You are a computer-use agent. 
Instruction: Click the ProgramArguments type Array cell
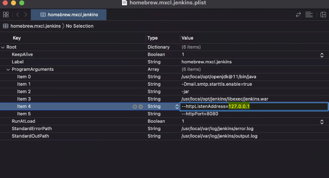point(153,69)
